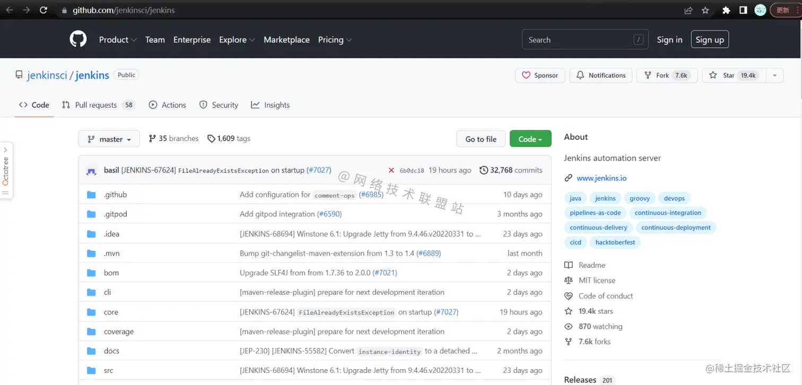Open the green Code dropdown
802x385 pixels.
point(530,139)
